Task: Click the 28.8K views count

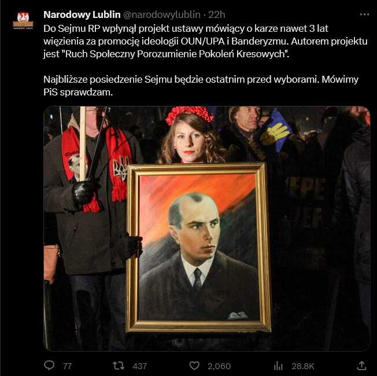Action: [303, 366]
